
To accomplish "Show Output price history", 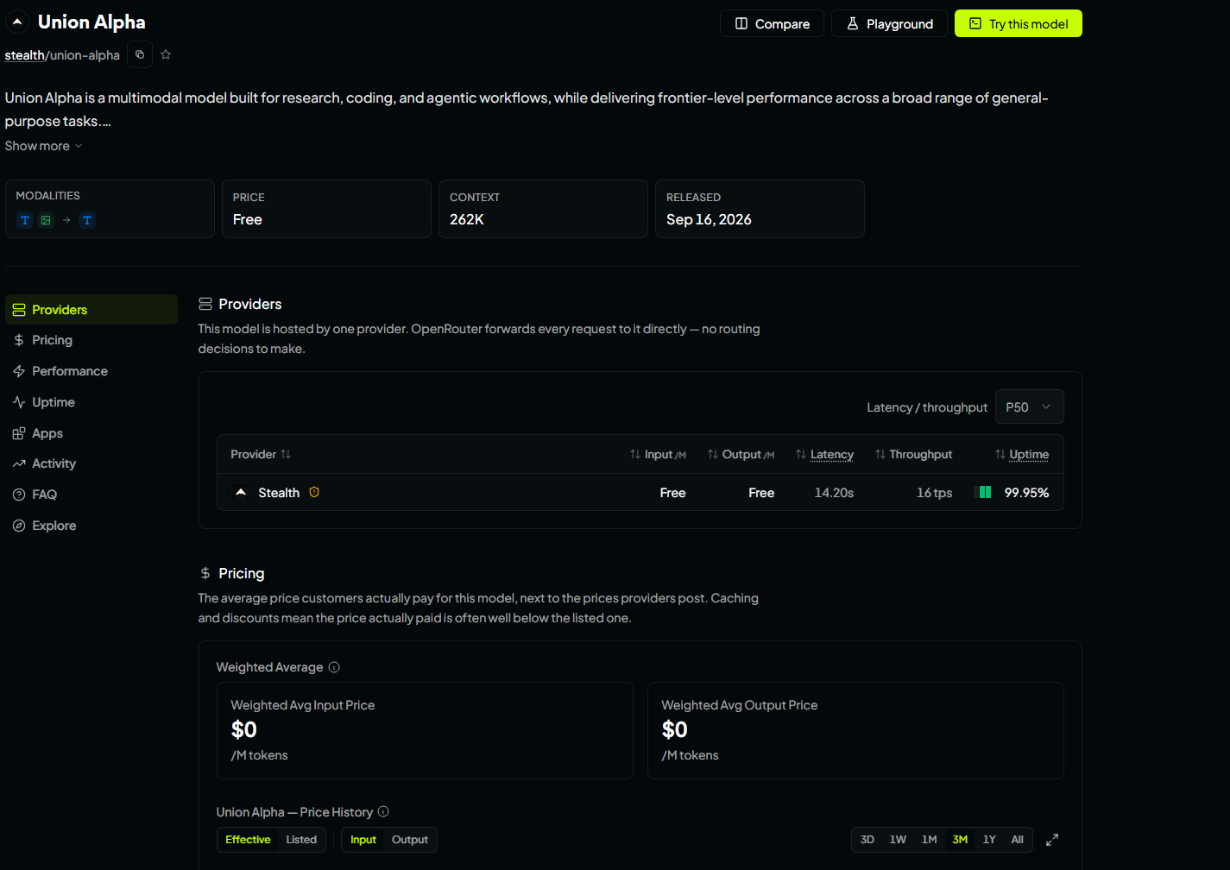I will pyautogui.click(x=410, y=840).
